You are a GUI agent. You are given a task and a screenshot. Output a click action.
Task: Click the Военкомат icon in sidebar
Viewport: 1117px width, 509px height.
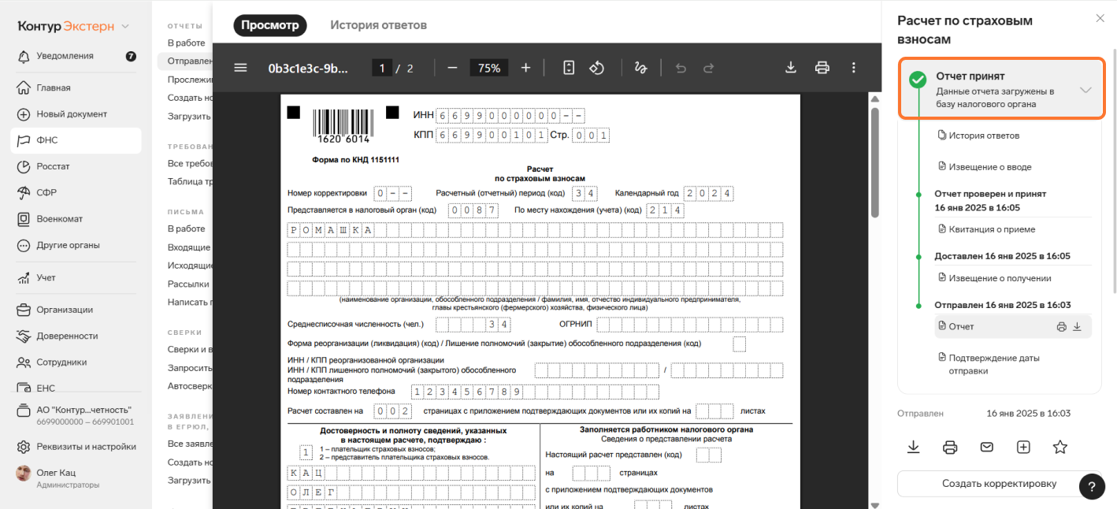pyautogui.click(x=23, y=219)
